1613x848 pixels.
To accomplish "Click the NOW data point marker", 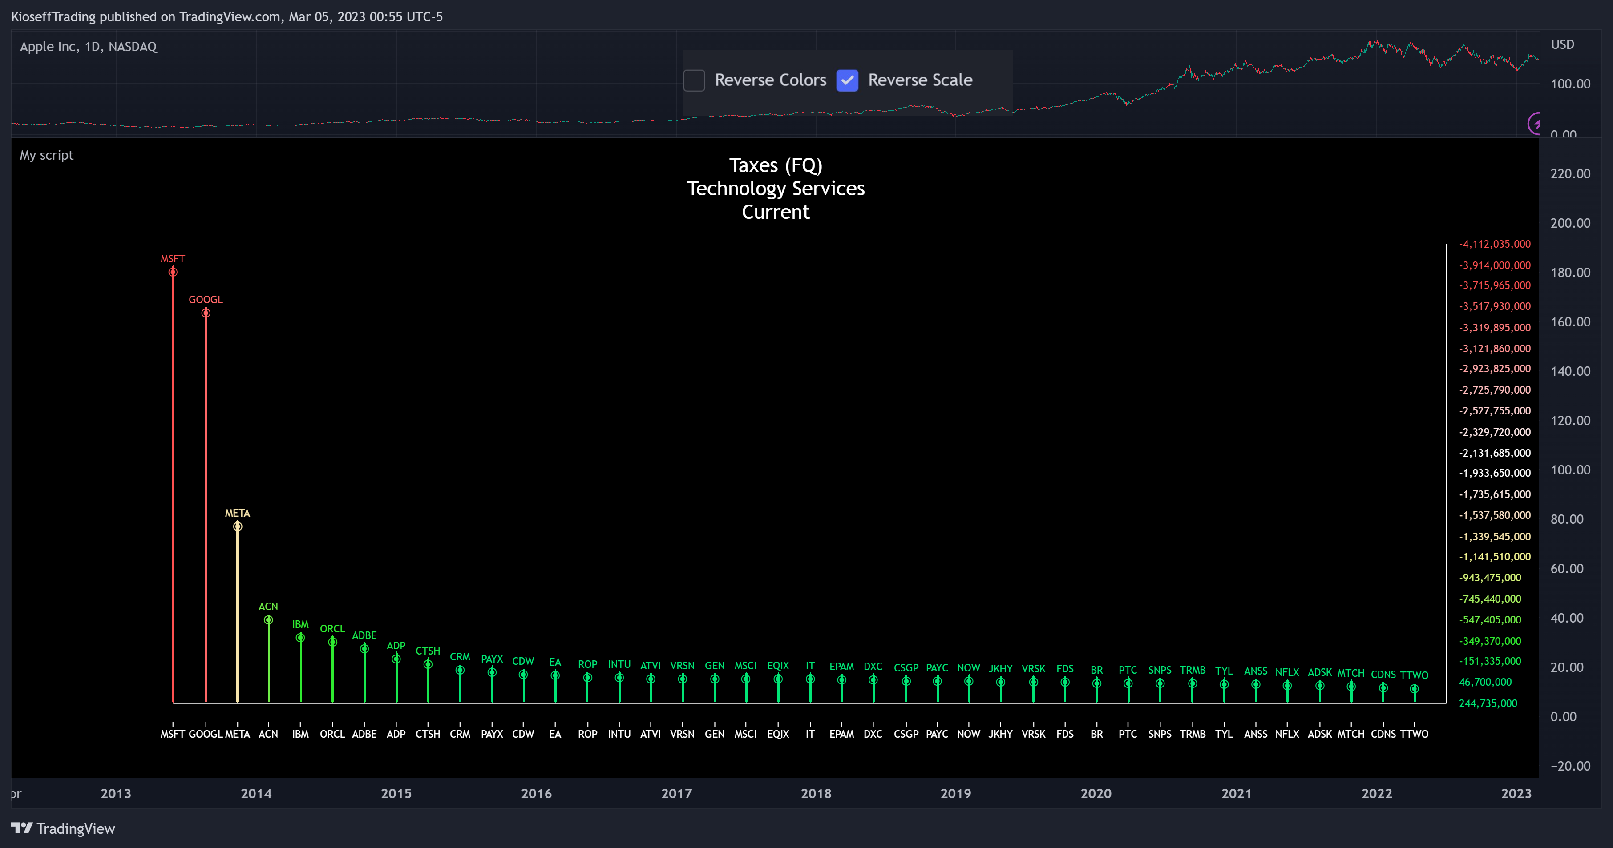I will (x=969, y=682).
